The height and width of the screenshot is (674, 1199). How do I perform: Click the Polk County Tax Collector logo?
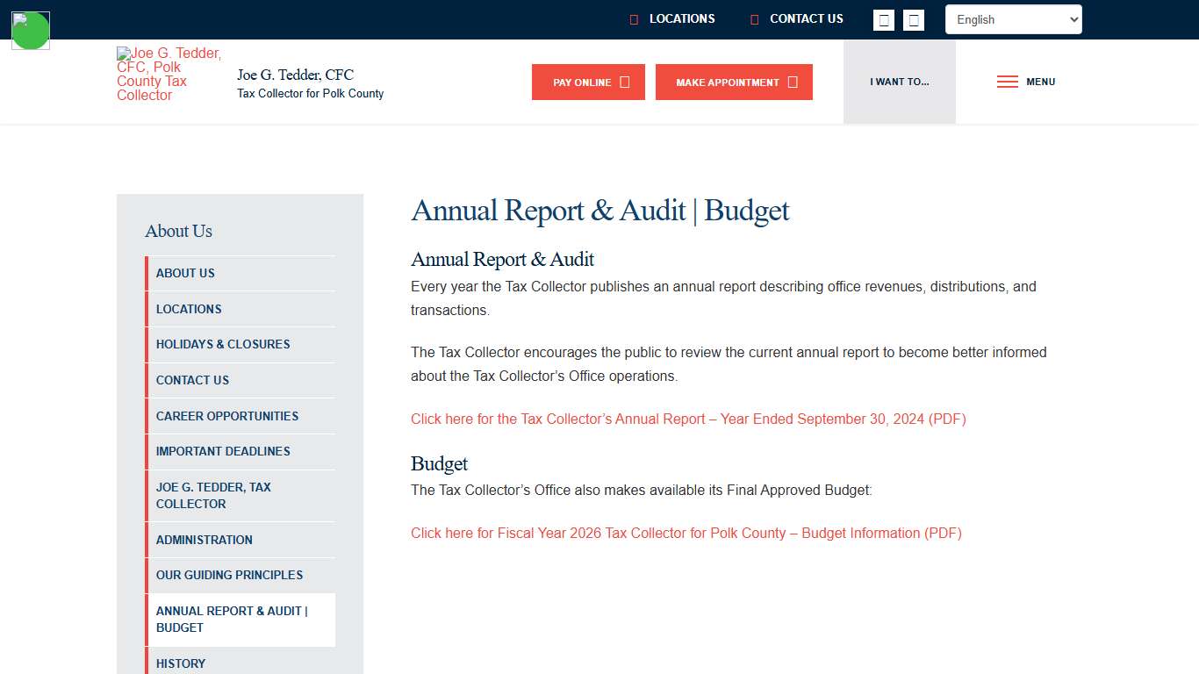coord(169,73)
